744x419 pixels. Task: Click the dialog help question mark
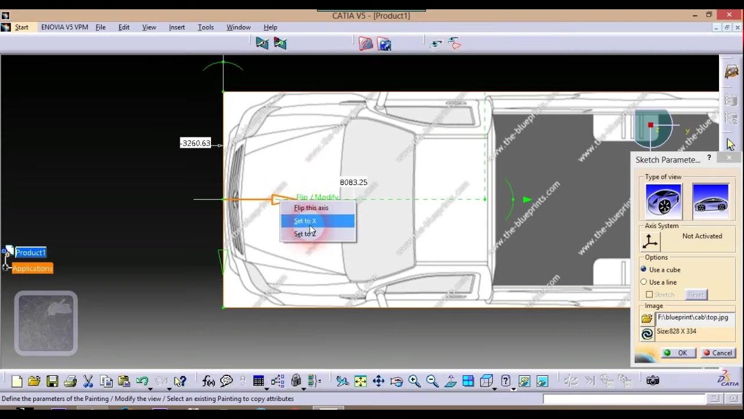point(709,158)
